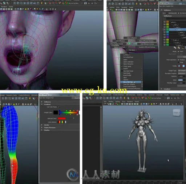The width and height of the screenshot is (186, 184).
Task: Choose Go to Bind Pose in context menu
Action: point(128,57)
